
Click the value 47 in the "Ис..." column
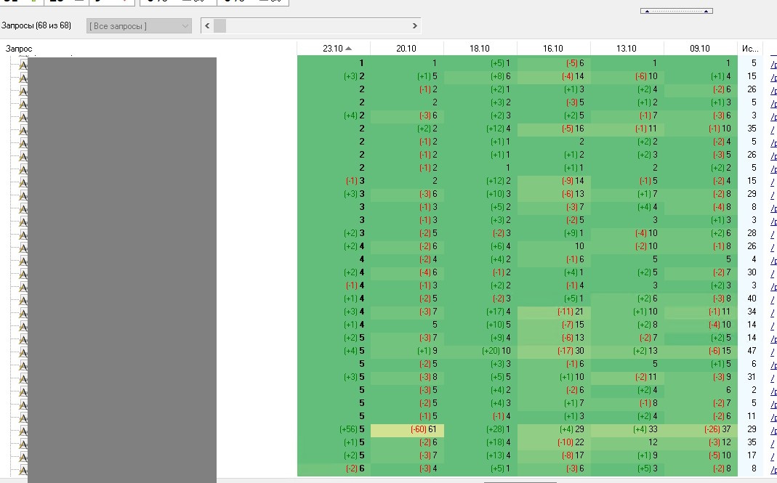(x=752, y=351)
